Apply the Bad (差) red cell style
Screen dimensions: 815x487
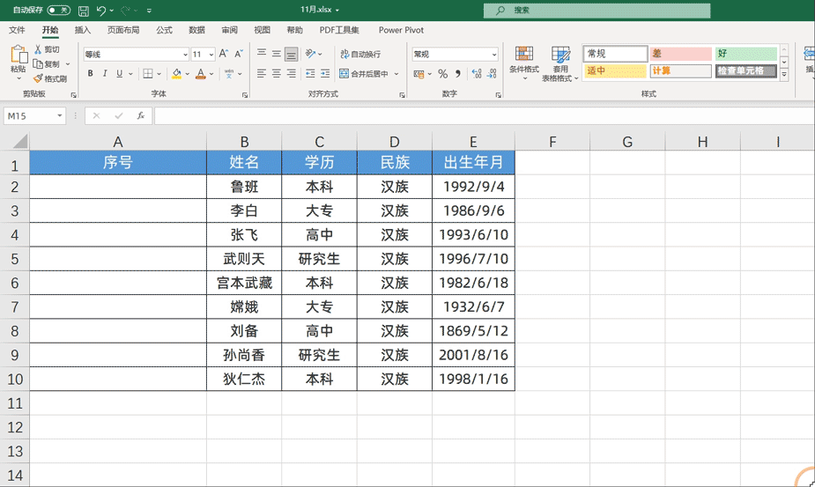(680, 54)
